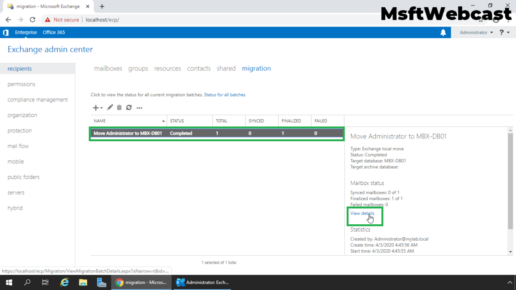The height and width of the screenshot is (290, 516).
Task: Click the Status for all batches link
Action: [224, 95]
